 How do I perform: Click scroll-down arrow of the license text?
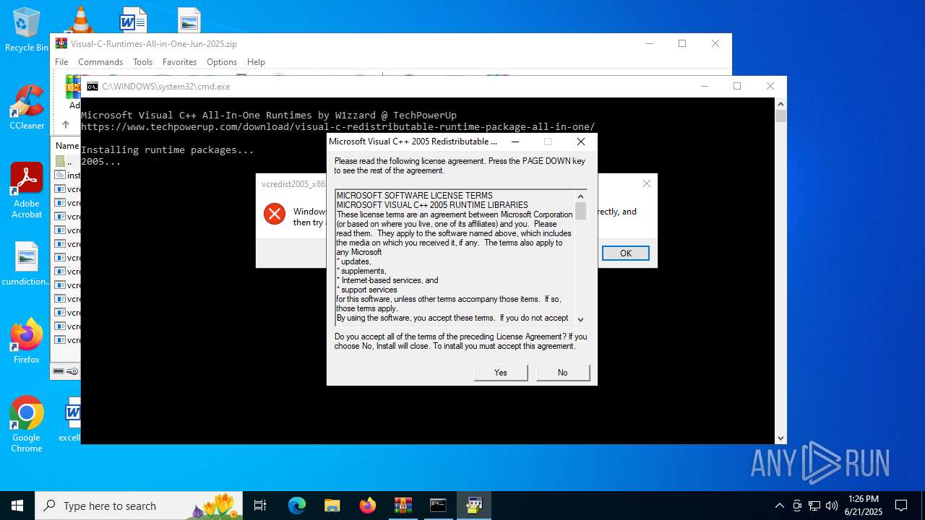tap(580, 318)
